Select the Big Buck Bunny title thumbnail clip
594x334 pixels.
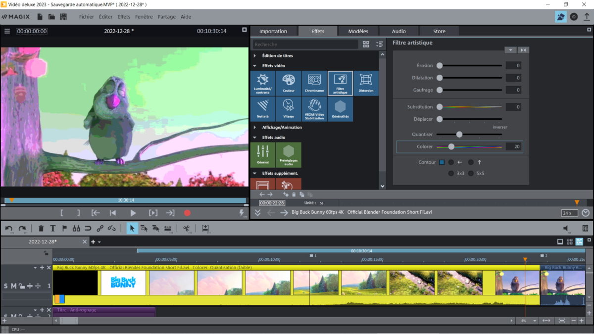123,283
